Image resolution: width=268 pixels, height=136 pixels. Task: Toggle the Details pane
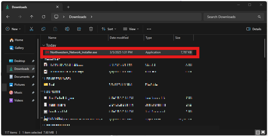254,29
